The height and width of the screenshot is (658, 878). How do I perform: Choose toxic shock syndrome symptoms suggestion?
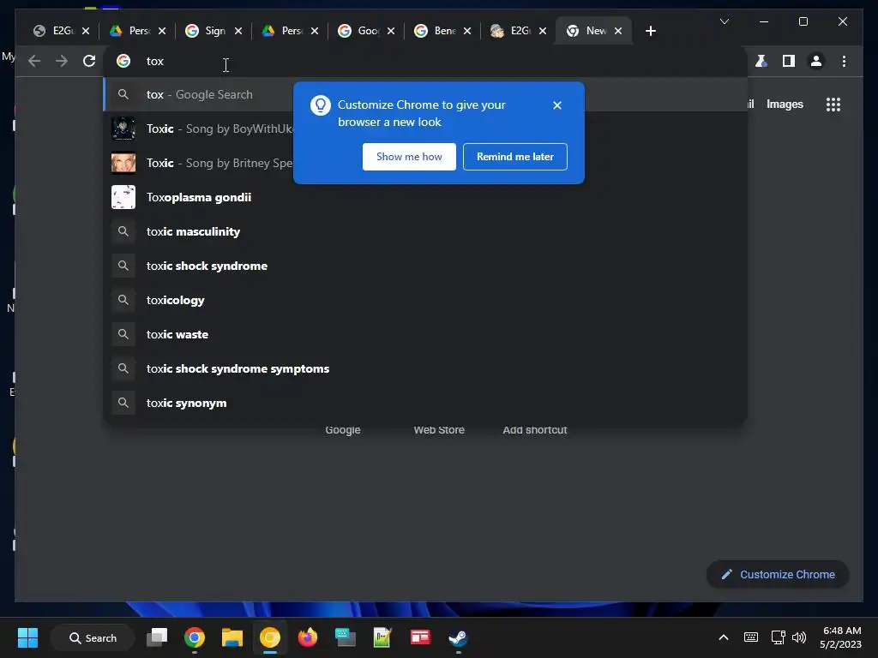click(425, 368)
